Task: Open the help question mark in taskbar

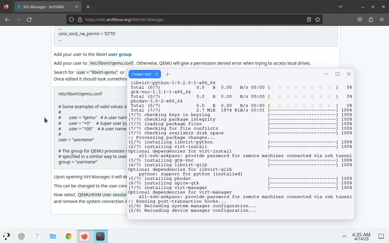Action: click(x=37, y=236)
